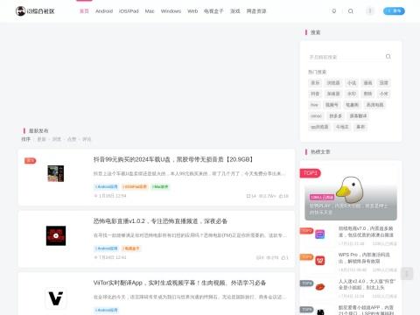The height and width of the screenshot is (315, 420).
Task: Open the 游戏 menu item
Action: pyautogui.click(x=235, y=11)
